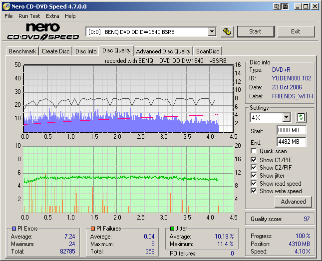Click PI Errors maximum 24
This screenshot has width=322, height=261.
(72, 244)
